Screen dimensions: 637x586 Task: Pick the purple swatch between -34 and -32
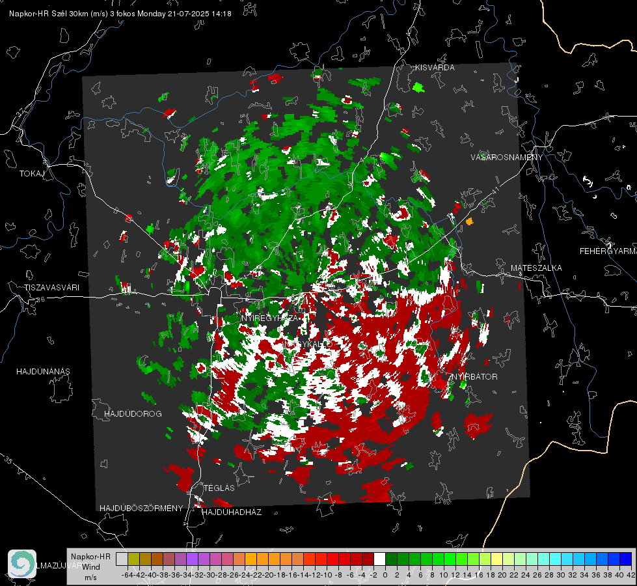pos(192,559)
